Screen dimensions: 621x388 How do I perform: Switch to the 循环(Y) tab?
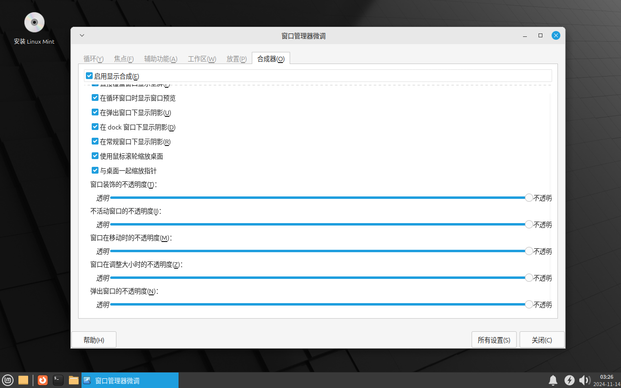click(x=94, y=59)
